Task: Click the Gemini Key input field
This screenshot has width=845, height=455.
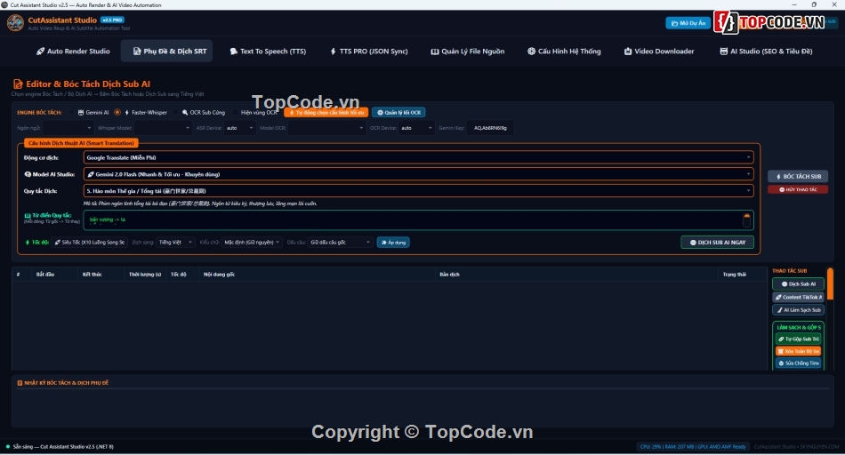Action: click(490, 128)
